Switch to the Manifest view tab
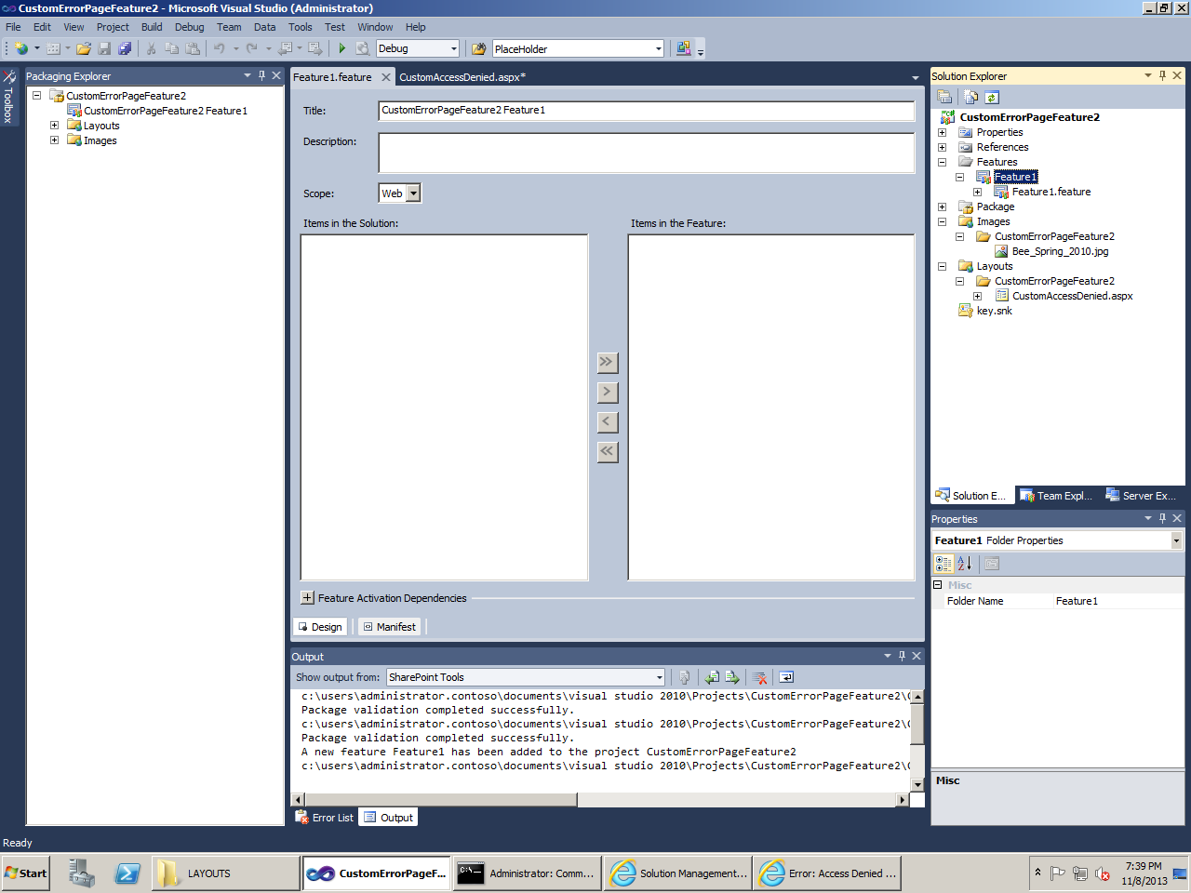The image size is (1191, 893). pyautogui.click(x=390, y=627)
